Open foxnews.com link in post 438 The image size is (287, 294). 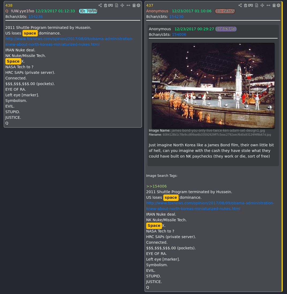pos(69,42)
